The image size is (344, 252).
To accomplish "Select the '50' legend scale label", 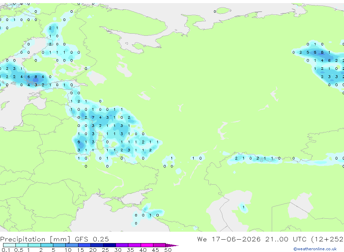I will coord(168,250).
